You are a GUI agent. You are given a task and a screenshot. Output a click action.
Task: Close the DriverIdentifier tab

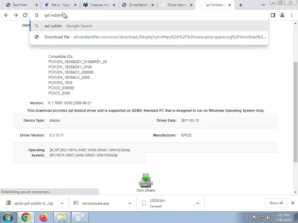click(152, 5)
